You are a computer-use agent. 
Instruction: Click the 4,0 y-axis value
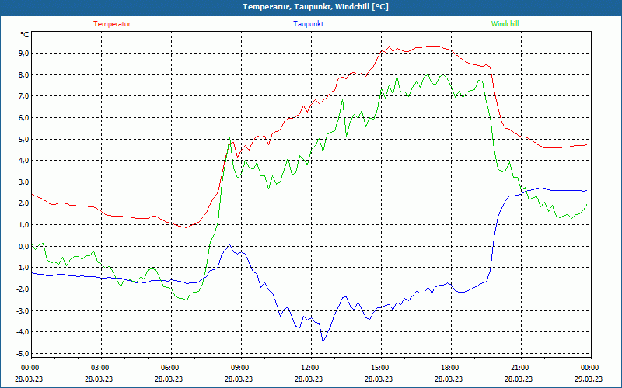point(24,161)
